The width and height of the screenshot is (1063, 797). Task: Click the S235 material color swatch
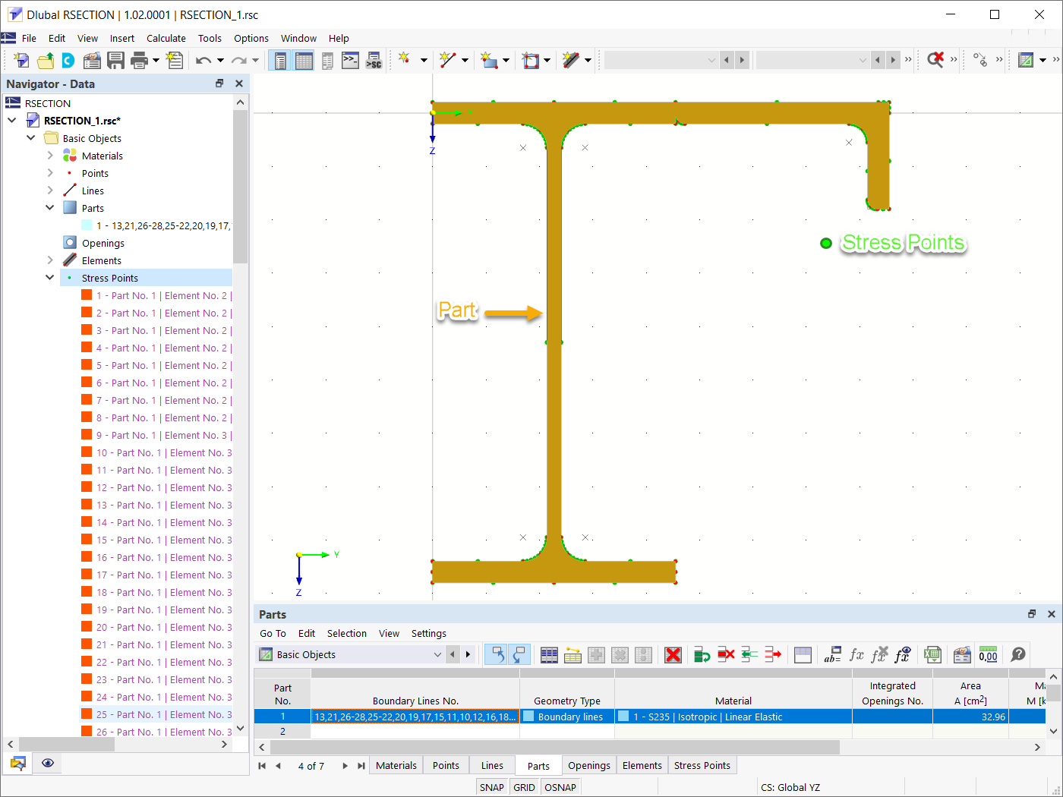(623, 717)
